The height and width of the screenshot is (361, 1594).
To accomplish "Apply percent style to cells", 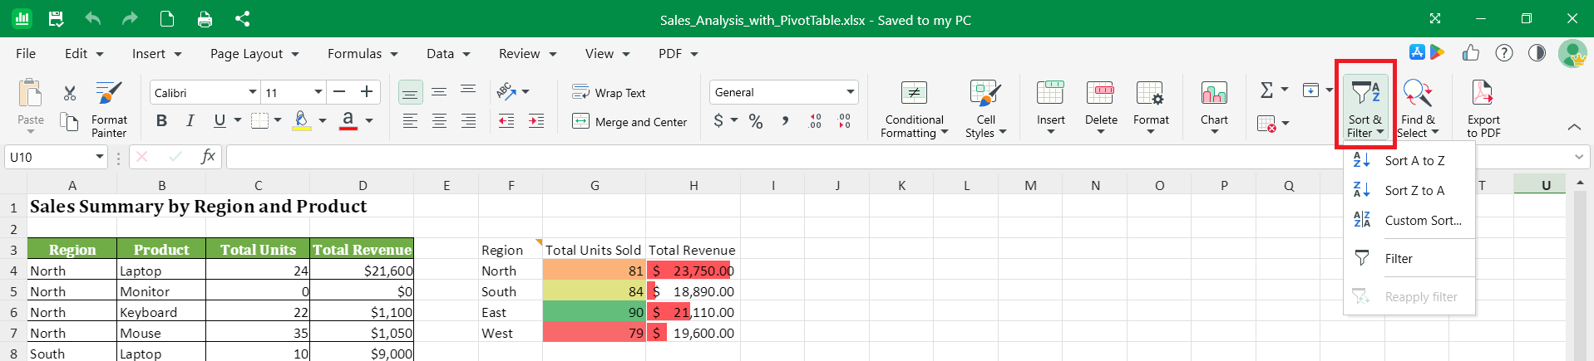I will coord(756,121).
